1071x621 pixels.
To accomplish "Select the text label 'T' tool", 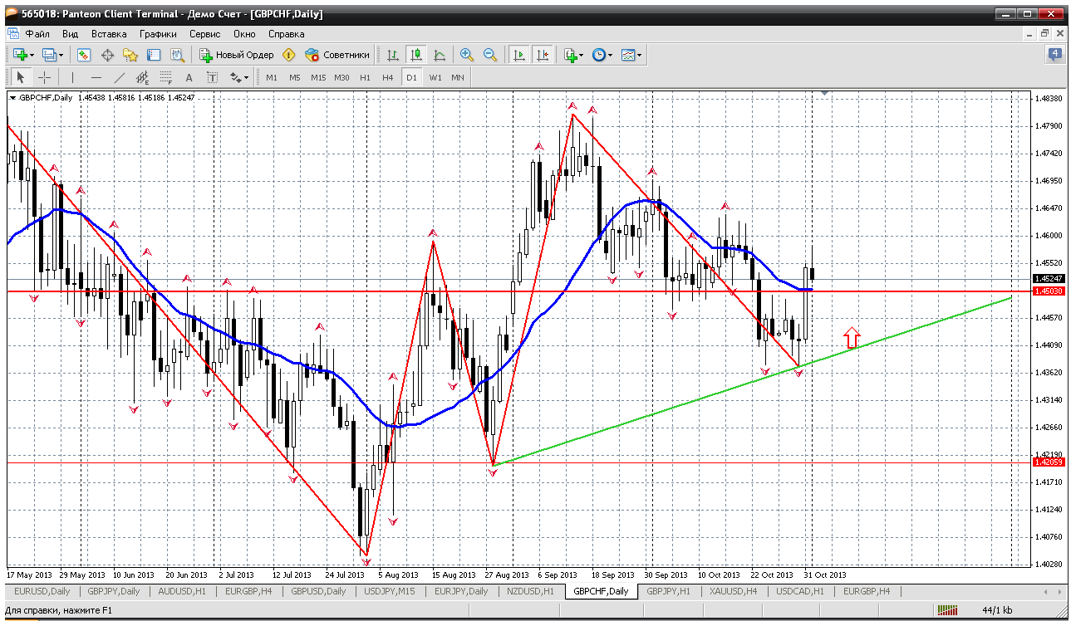I will (212, 77).
